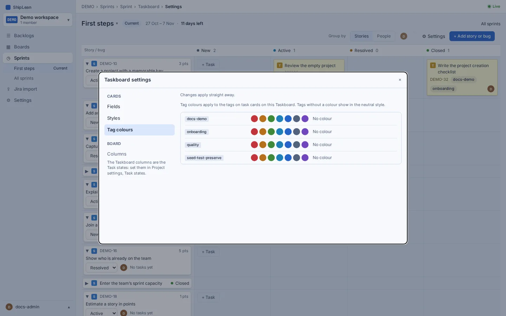
Task: Expand Enter the team's sprint capacity story
Action: tap(87, 283)
